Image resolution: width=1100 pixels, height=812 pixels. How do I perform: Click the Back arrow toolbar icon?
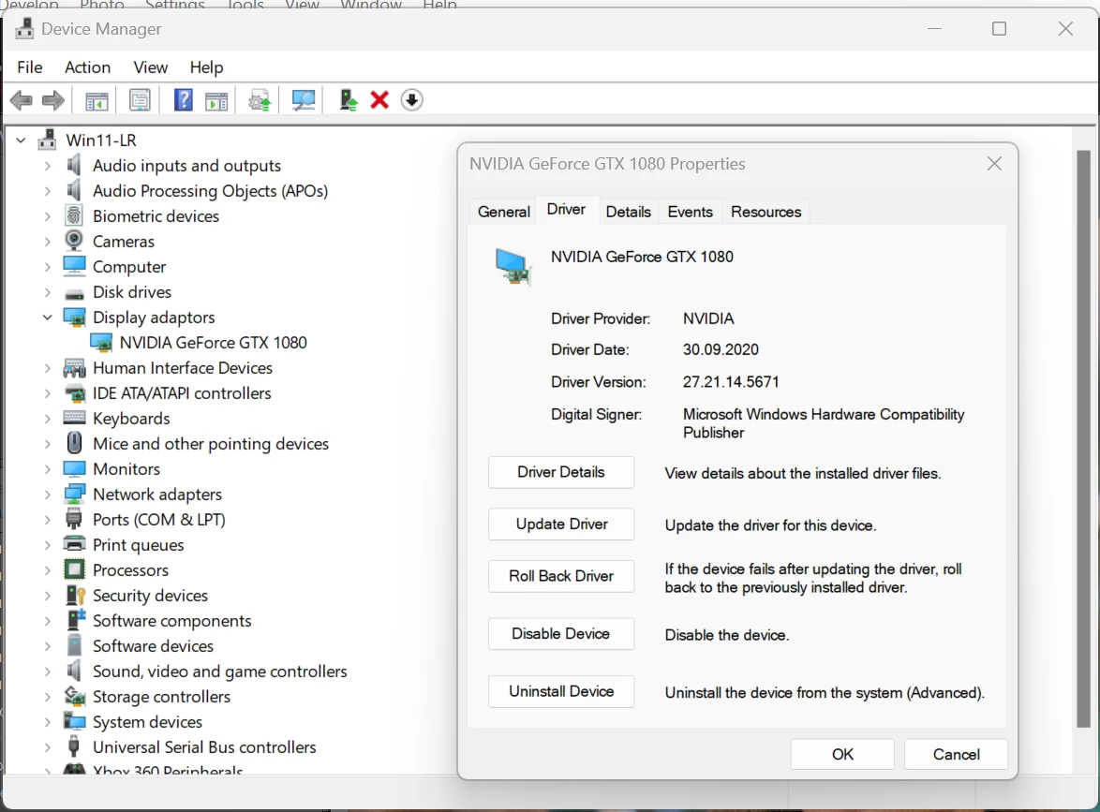tap(21, 100)
